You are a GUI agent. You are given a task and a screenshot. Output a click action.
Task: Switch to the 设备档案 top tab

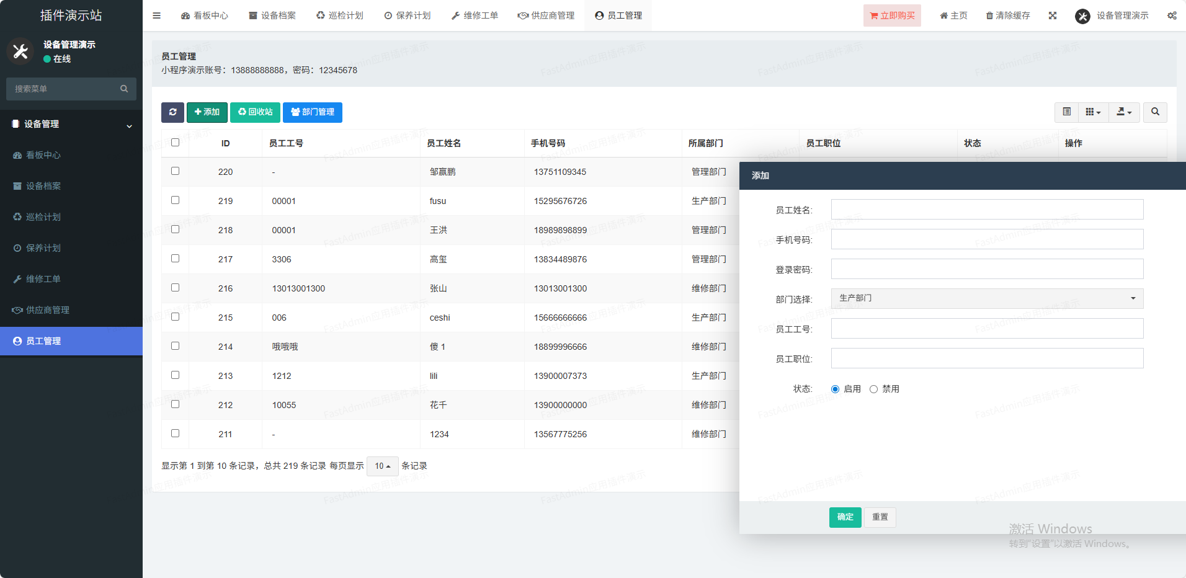click(272, 16)
